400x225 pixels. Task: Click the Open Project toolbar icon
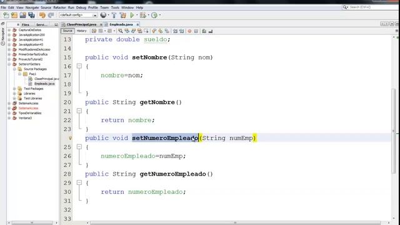pos(22,15)
